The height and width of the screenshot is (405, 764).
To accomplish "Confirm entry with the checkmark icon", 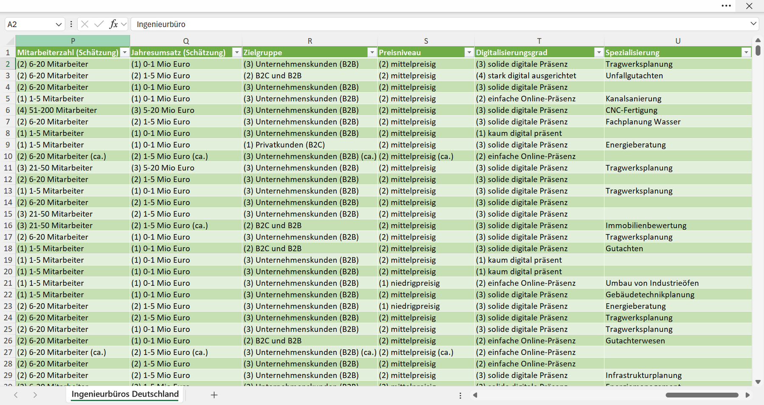I will point(99,24).
